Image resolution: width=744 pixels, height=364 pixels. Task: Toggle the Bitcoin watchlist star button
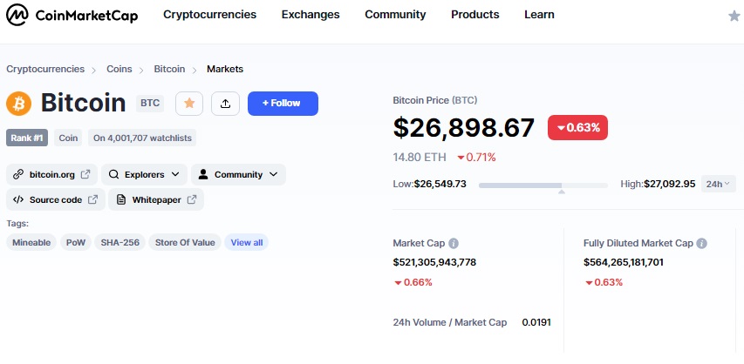coord(189,104)
